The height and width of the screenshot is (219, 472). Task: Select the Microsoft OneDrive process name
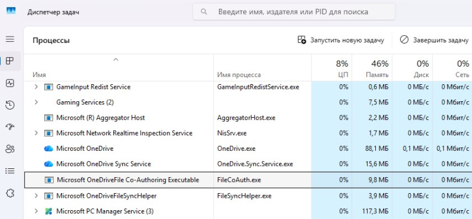coord(85,148)
